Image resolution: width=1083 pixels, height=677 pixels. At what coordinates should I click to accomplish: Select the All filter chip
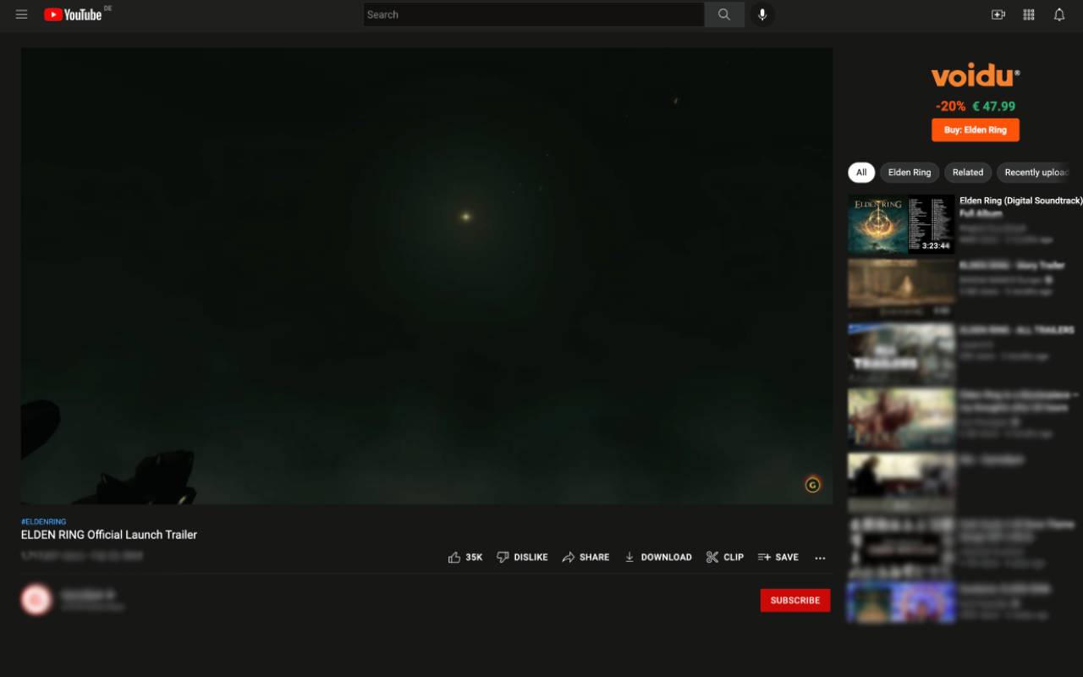click(861, 173)
